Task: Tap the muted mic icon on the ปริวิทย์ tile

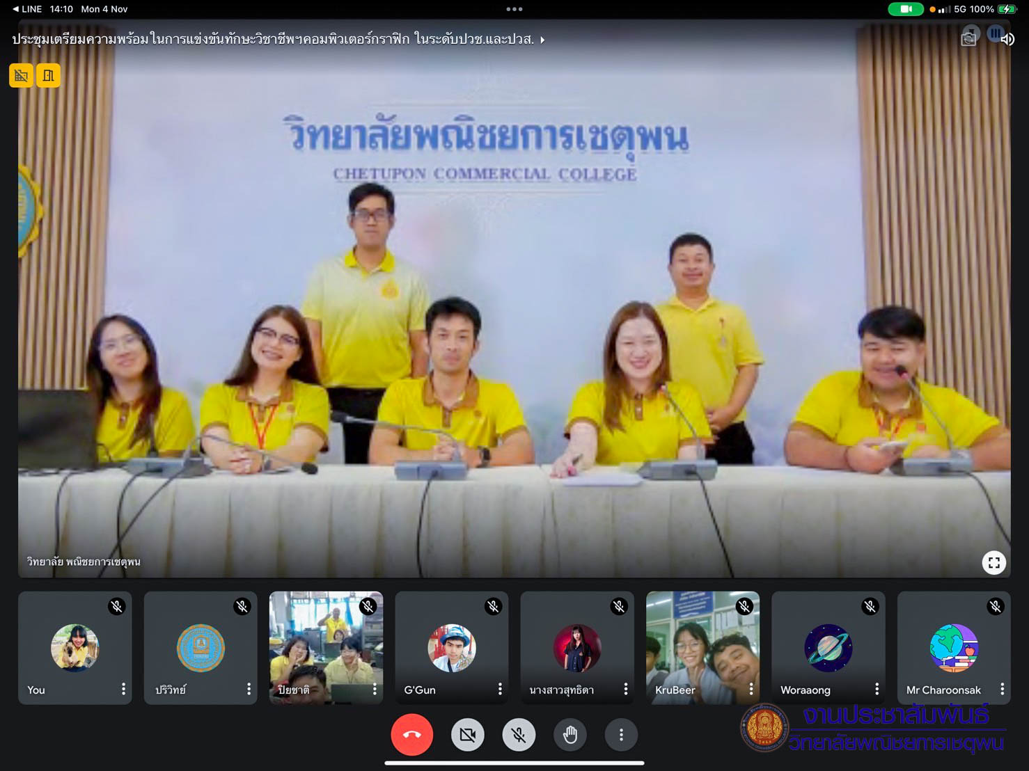Action: [x=242, y=606]
